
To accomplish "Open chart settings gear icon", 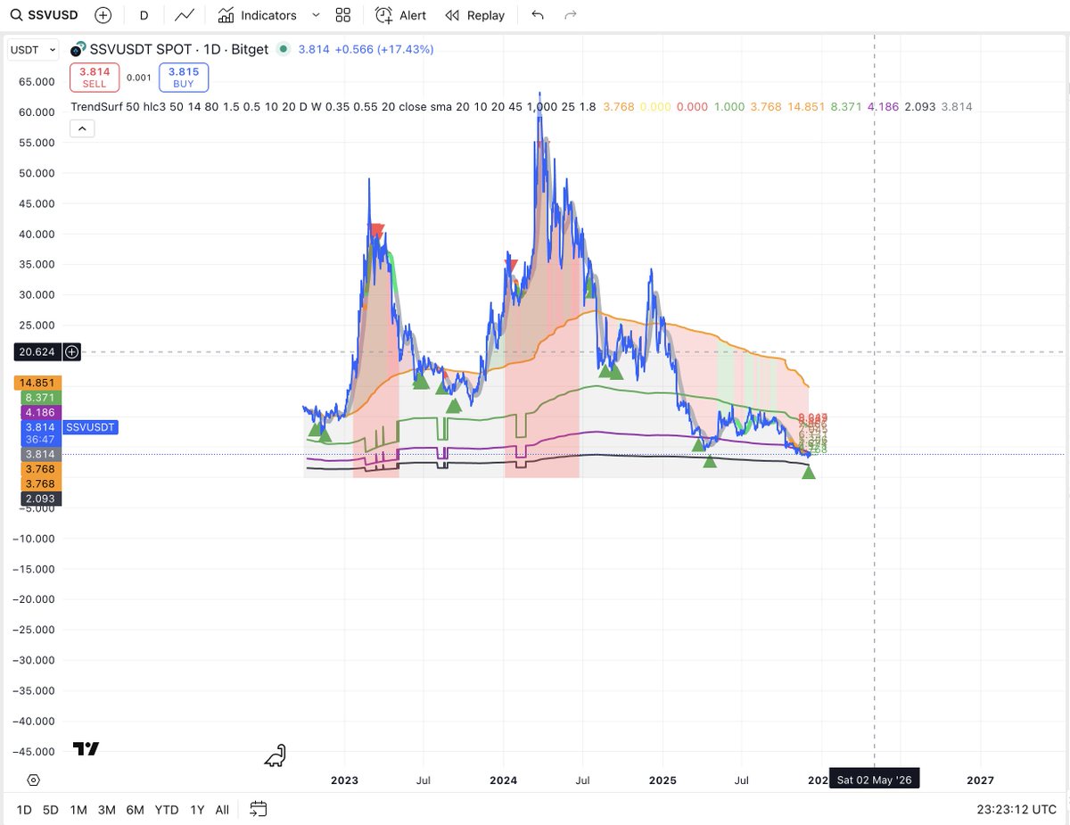I will 33,780.
